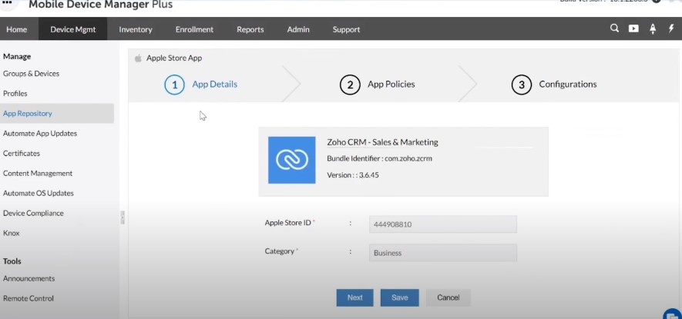Select step 1 App Details
682x319 pixels.
(201, 85)
